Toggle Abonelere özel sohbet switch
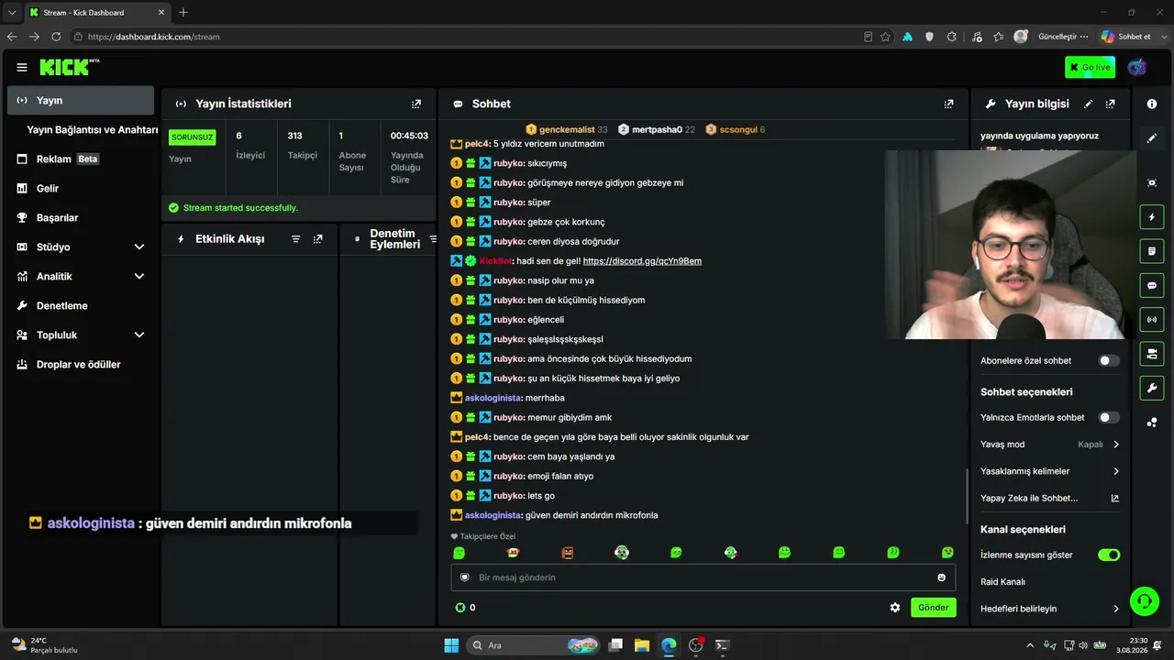This screenshot has width=1174, height=660. [1109, 360]
